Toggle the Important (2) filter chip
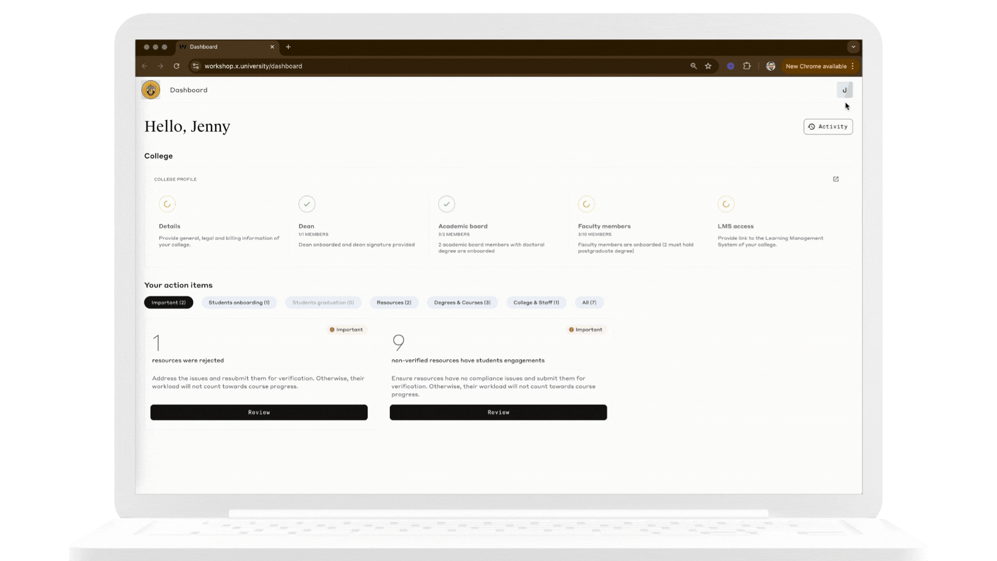This screenshot has width=997, height=561. pyautogui.click(x=168, y=302)
